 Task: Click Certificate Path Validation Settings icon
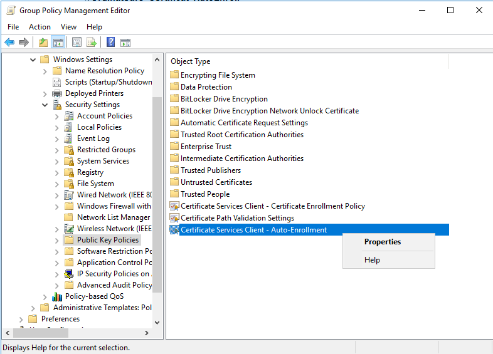[174, 217]
